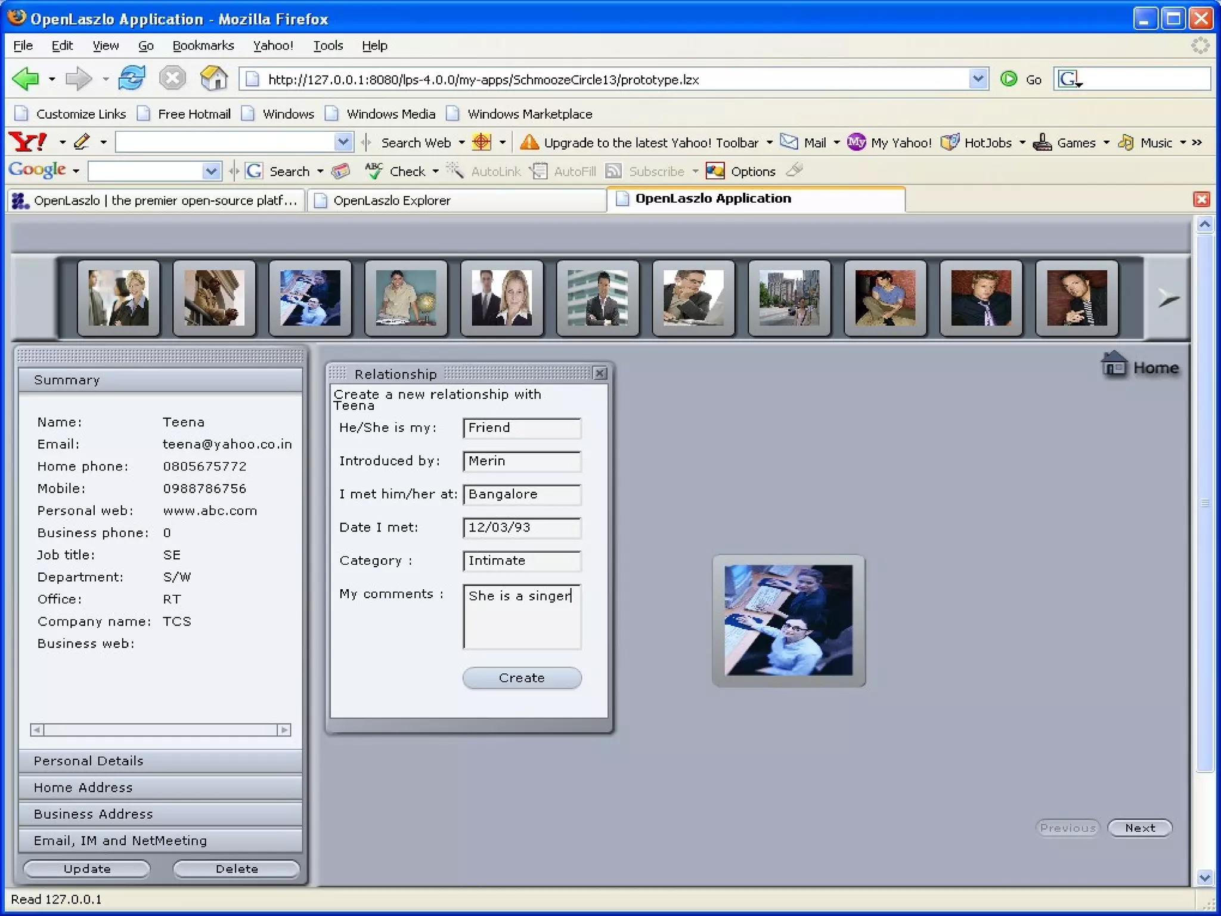Open the Bookmarks menu
Image resolution: width=1221 pixels, height=916 pixels.
203,45
